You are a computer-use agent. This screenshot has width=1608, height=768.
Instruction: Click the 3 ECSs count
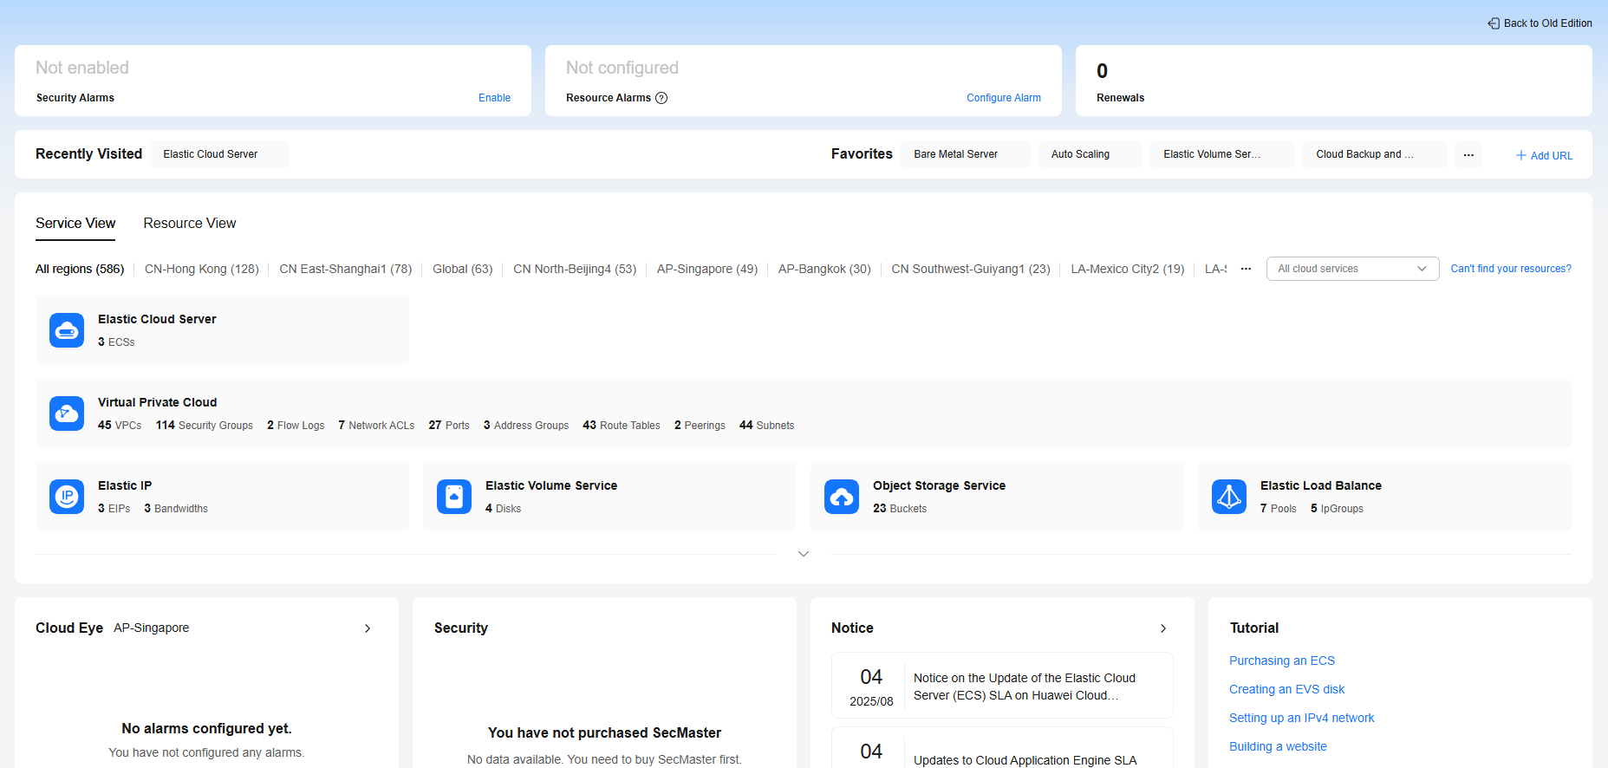point(116,342)
